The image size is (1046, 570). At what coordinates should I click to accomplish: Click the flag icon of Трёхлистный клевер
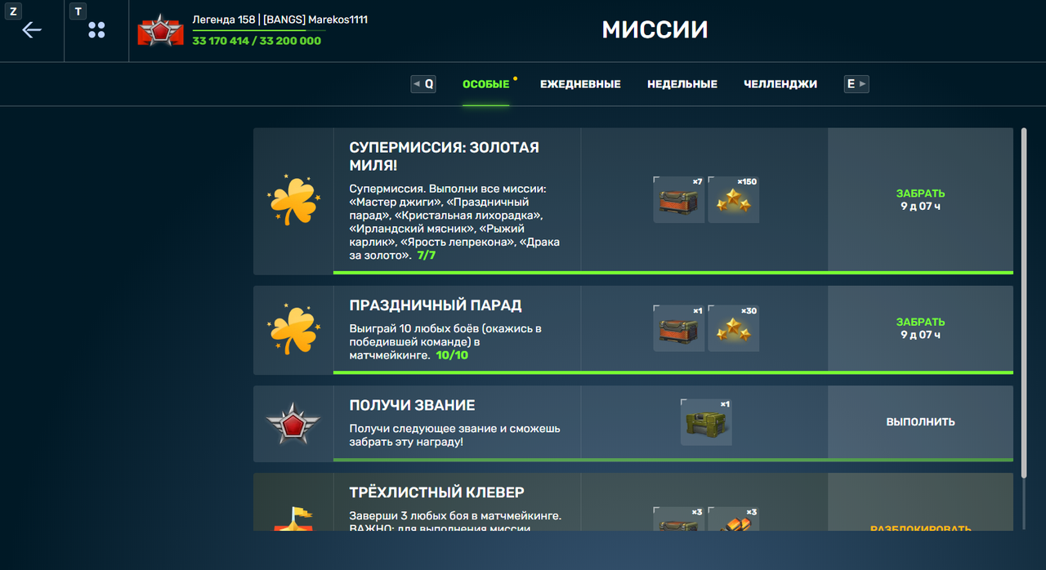(293, 519)
